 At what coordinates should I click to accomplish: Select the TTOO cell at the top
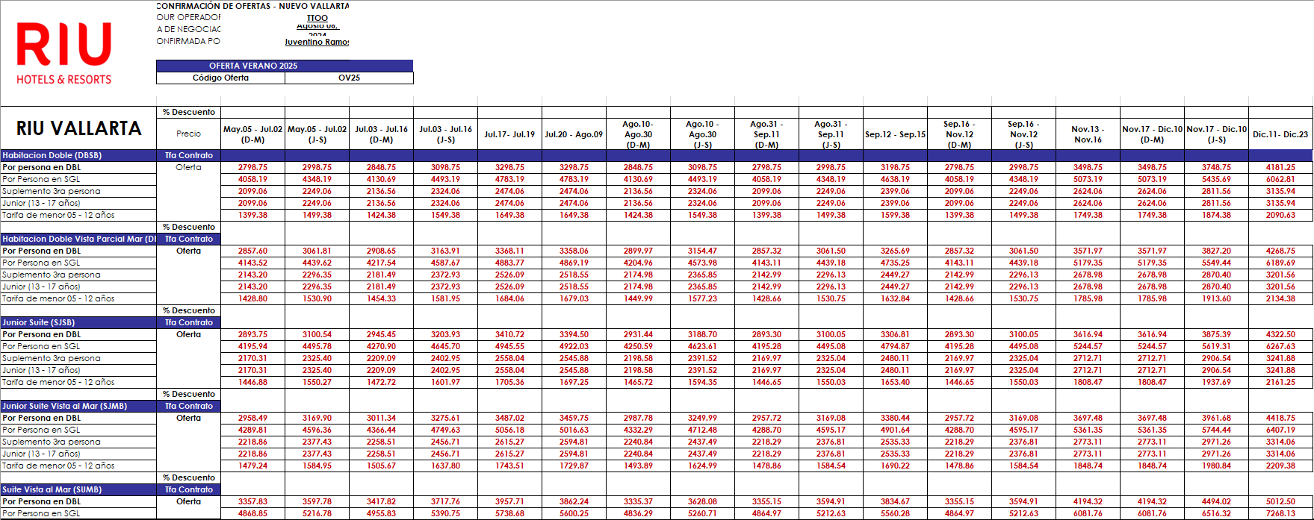click(x=317, y=18)
